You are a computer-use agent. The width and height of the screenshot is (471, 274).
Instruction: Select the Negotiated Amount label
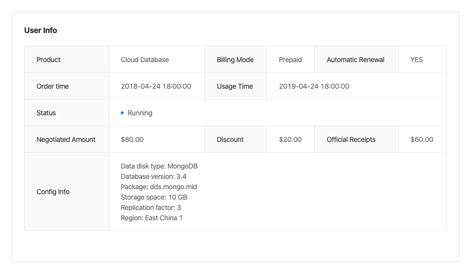coord(66,139)
